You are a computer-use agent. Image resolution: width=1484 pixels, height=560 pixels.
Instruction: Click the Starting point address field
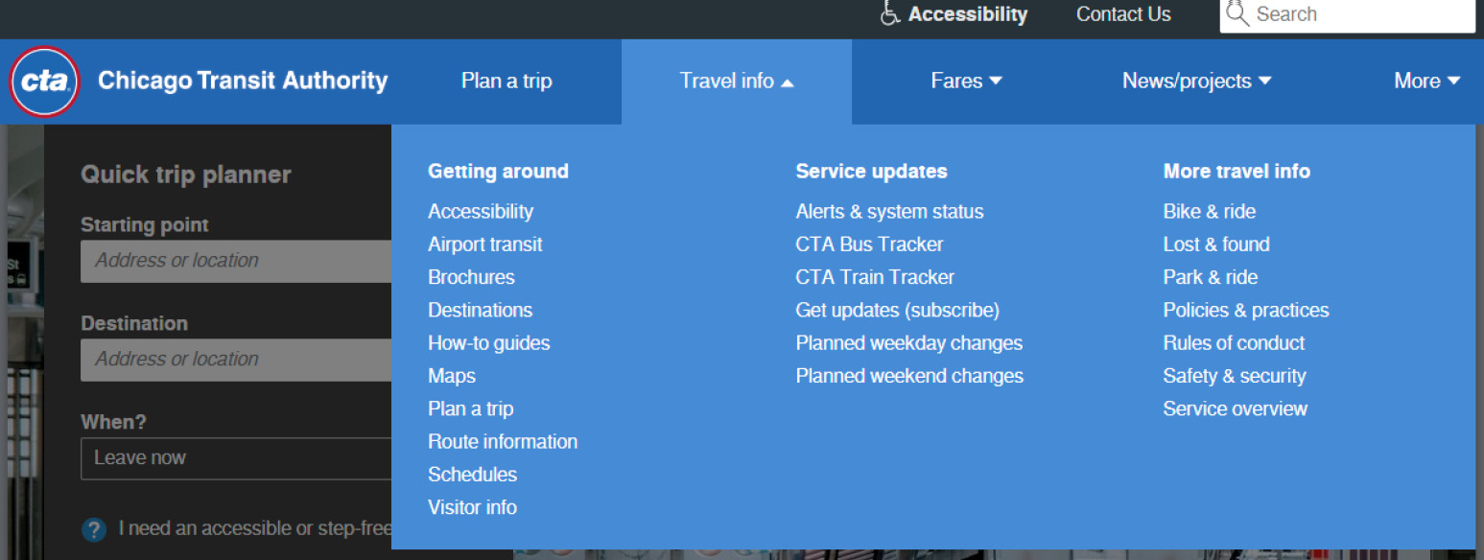tap(237, 261)
